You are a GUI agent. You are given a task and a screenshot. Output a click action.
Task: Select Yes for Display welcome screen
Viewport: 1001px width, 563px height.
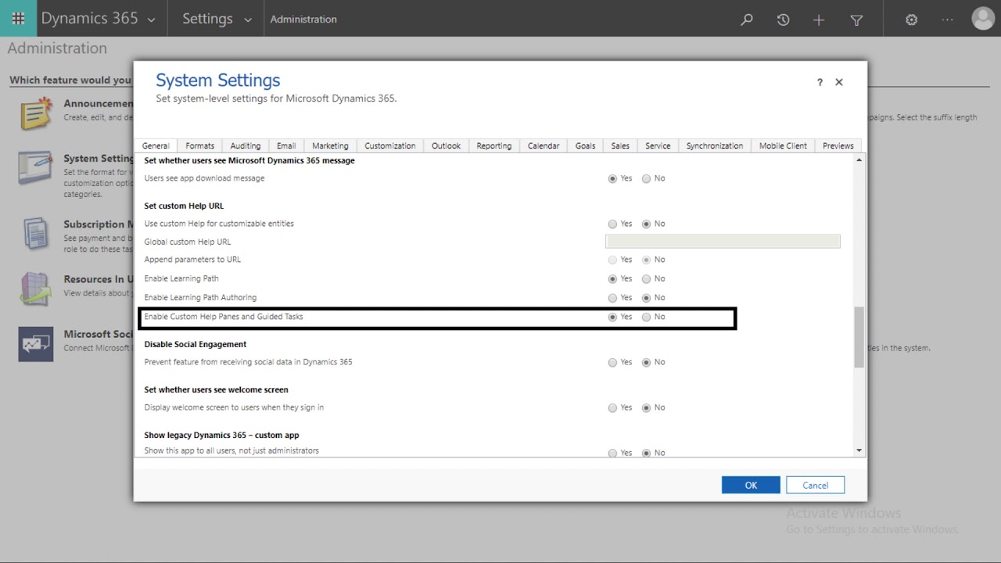point(612,407)
